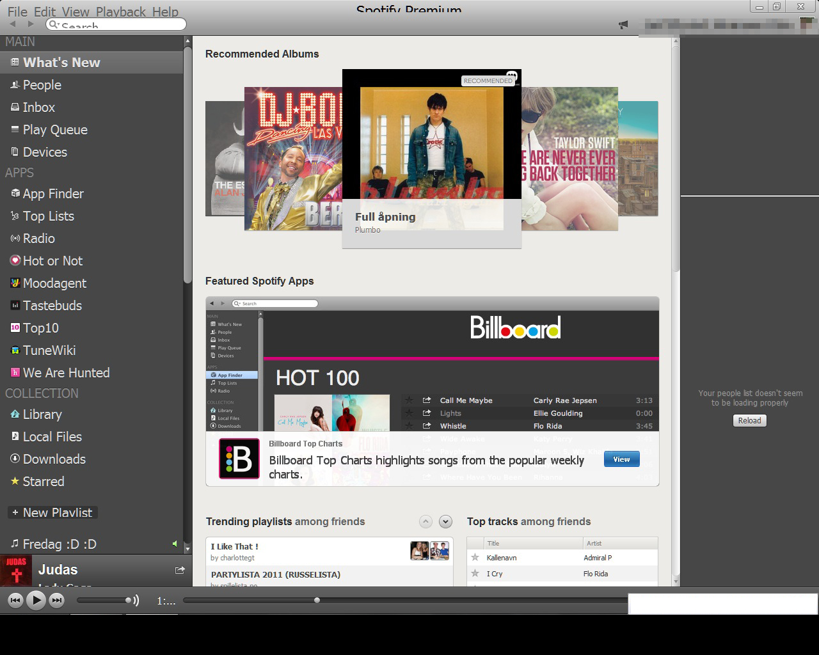819x655 pixels.
Task: Click the Downloads arrow icon
Action: coord(15,459)
